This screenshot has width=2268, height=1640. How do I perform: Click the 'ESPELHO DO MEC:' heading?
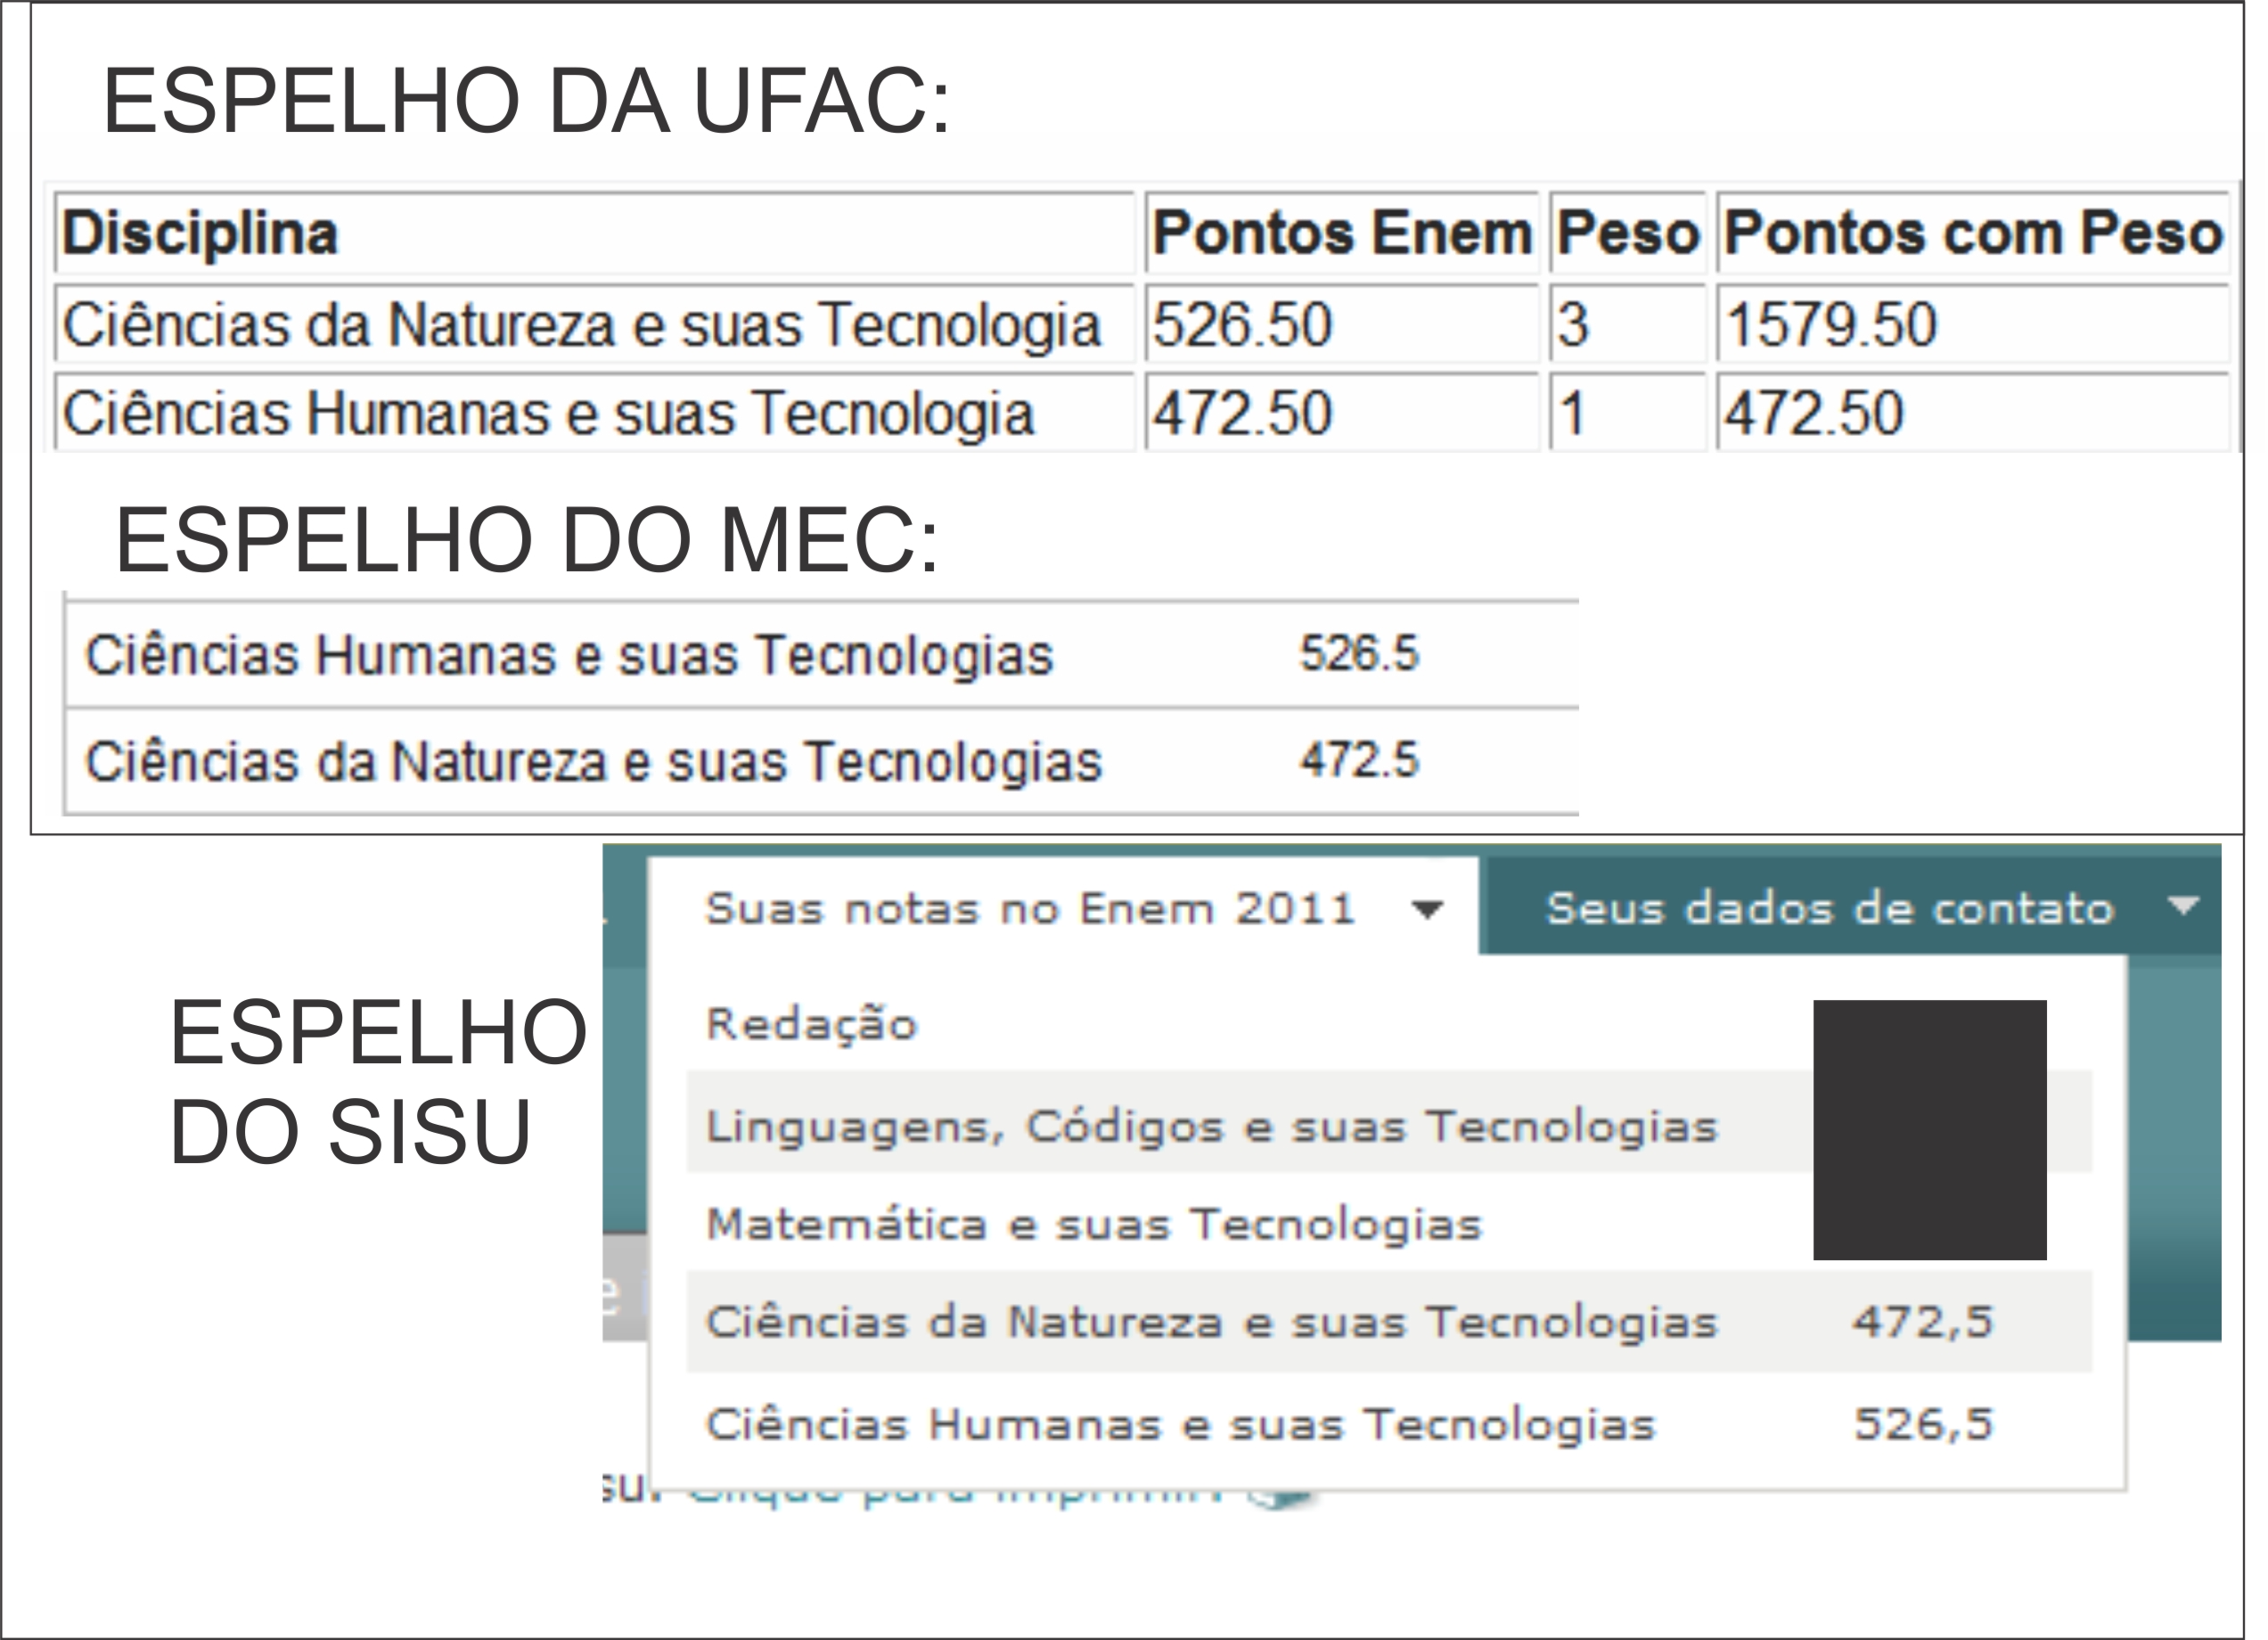point(527,541)
